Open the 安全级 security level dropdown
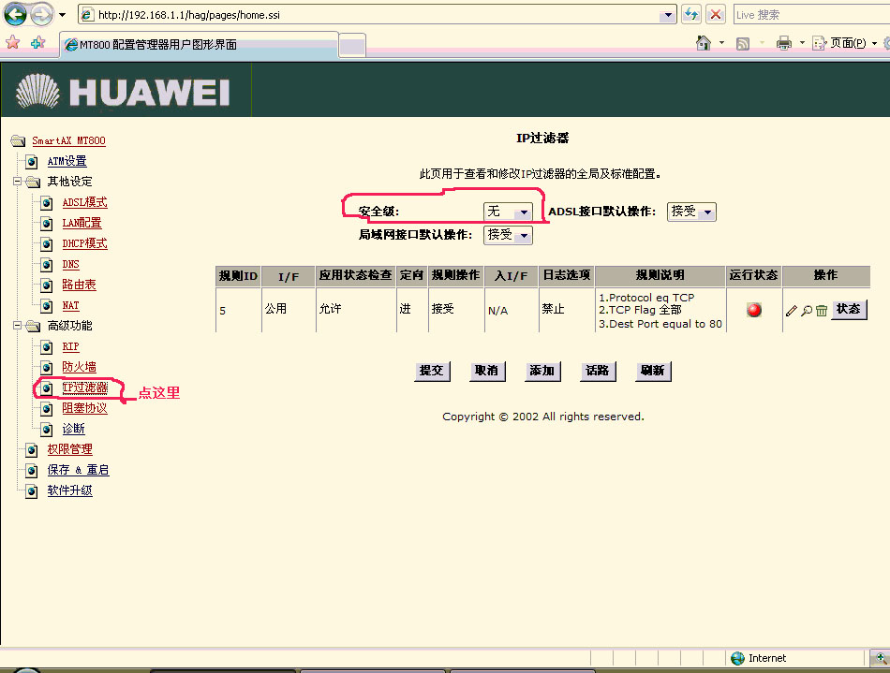 (508, 212)
